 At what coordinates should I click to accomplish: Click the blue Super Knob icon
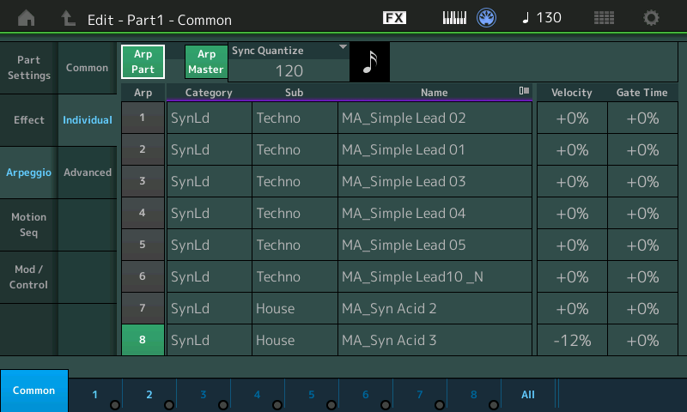pyautogui.click(x=486, y=18)
